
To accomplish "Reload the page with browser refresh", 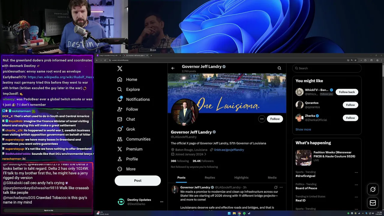I will 105,60.
